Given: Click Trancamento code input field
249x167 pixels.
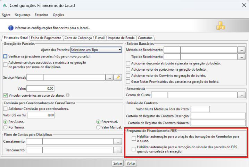Looking at the screenshot, I should click(34, 150).
